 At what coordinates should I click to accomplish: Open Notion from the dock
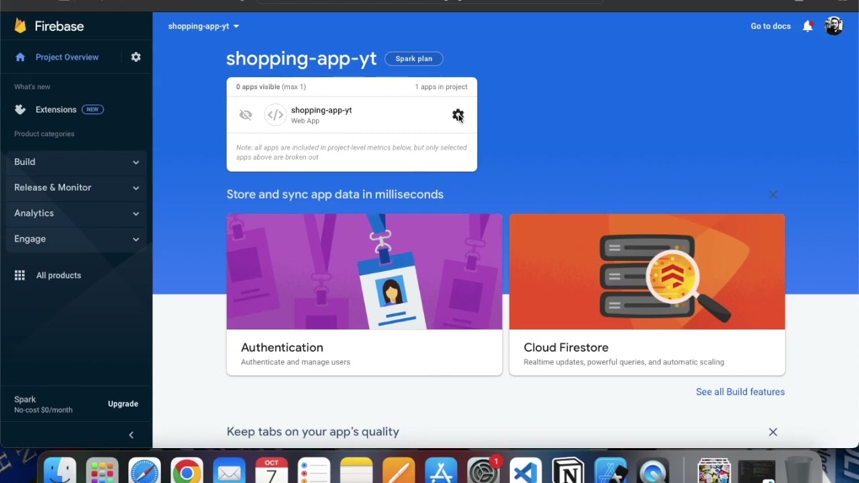[x=568, y=471]
